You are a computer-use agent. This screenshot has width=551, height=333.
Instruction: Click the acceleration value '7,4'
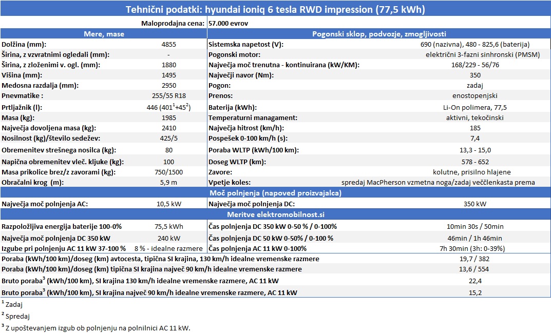(x=475, y=139)
